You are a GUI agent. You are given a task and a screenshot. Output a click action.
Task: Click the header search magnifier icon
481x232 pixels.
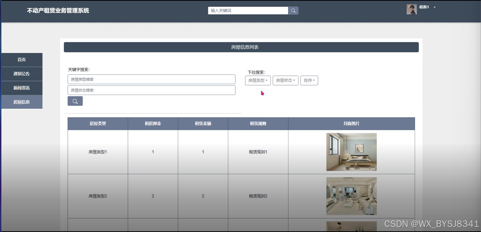[293, 10]
